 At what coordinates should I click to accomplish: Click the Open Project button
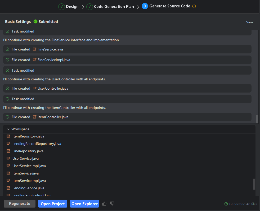pos(53,204)
